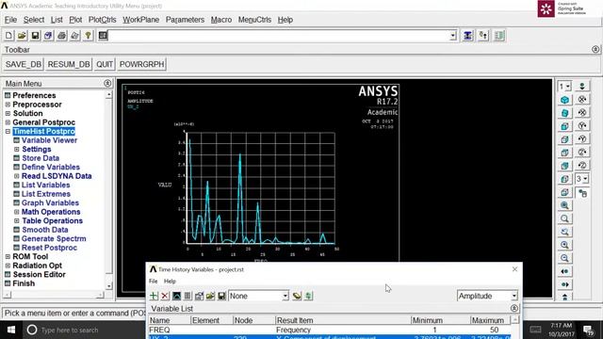This screenshot has width=603, height=339.
Task: Click the Windows taskbar search box
Action: coord(79,331)
